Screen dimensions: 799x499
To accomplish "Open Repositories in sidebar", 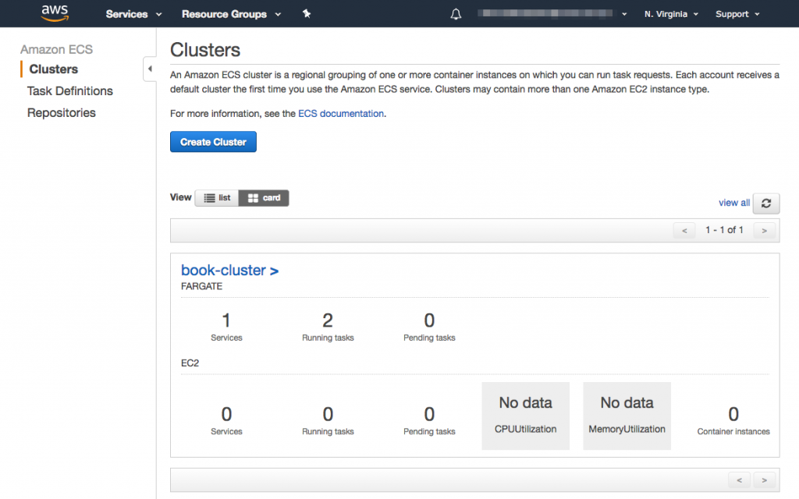I will (61, 113).
